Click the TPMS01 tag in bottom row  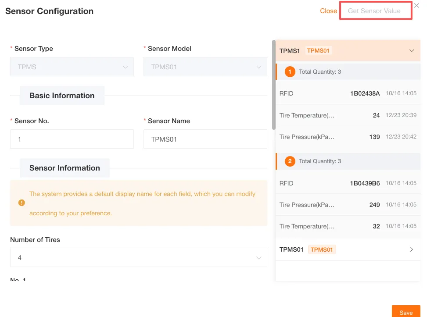tap(322, 249)
